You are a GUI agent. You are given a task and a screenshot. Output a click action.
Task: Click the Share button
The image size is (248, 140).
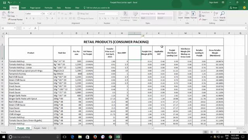pos(233,8)
